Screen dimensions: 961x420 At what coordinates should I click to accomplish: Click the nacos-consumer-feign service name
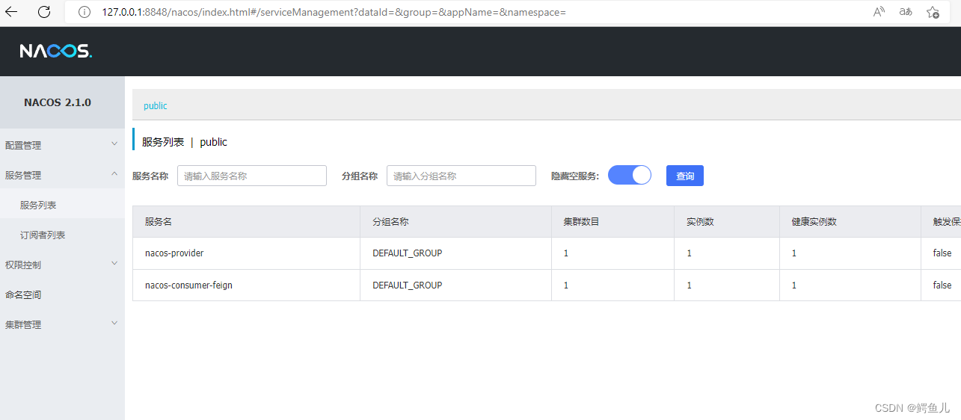188,285
